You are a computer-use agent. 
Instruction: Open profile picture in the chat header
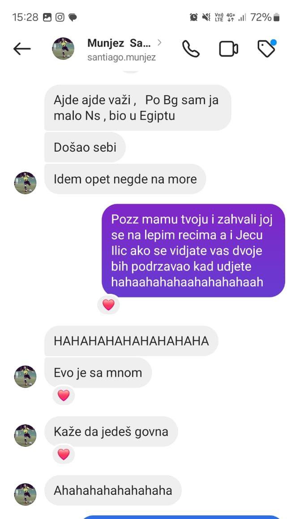pyautogui.click(x=63, y=48)
